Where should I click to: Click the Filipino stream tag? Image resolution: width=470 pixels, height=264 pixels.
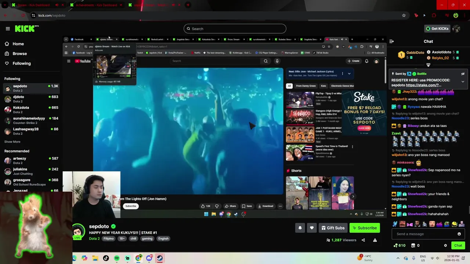[109, 239]
